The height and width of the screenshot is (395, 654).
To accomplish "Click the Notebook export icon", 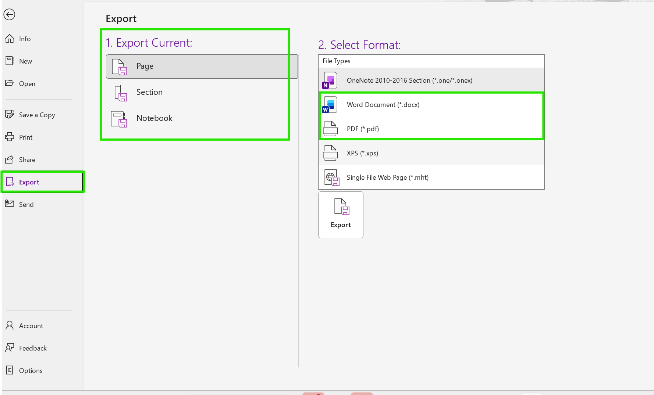I will coord(119,119).
